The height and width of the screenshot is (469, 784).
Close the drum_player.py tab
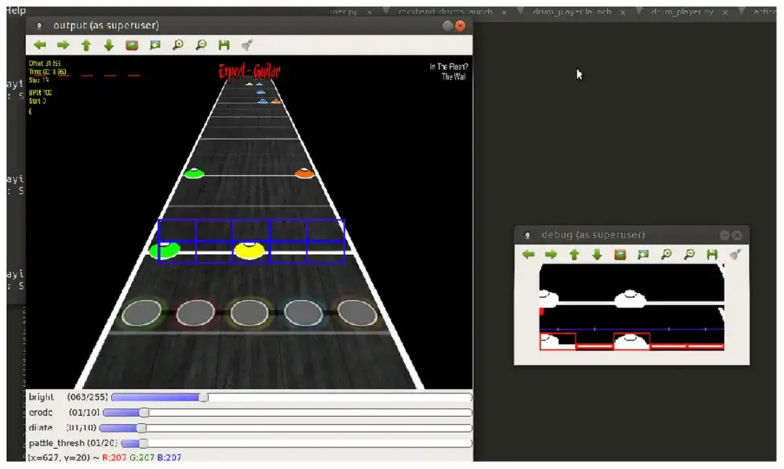tap(725, 12)
